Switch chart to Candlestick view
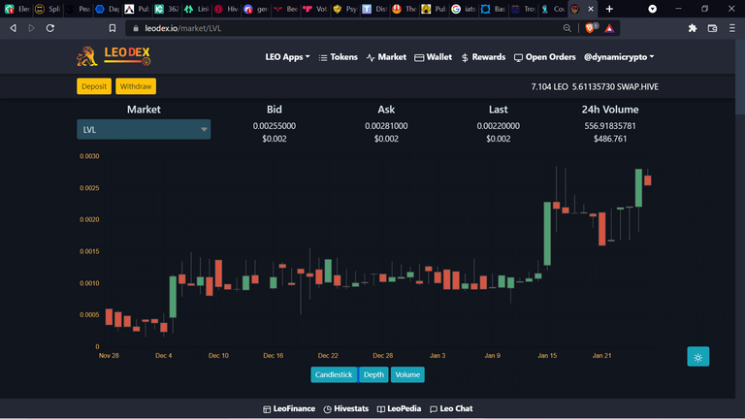The height and width of the screenshot is (419, 745). tap(334, 374)
